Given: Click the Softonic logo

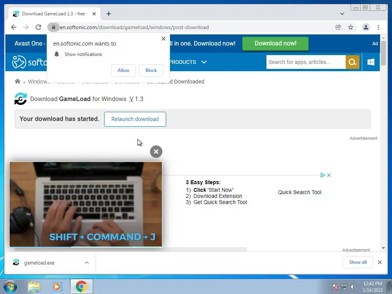Looking at the screenshot, I should [29, 62].
